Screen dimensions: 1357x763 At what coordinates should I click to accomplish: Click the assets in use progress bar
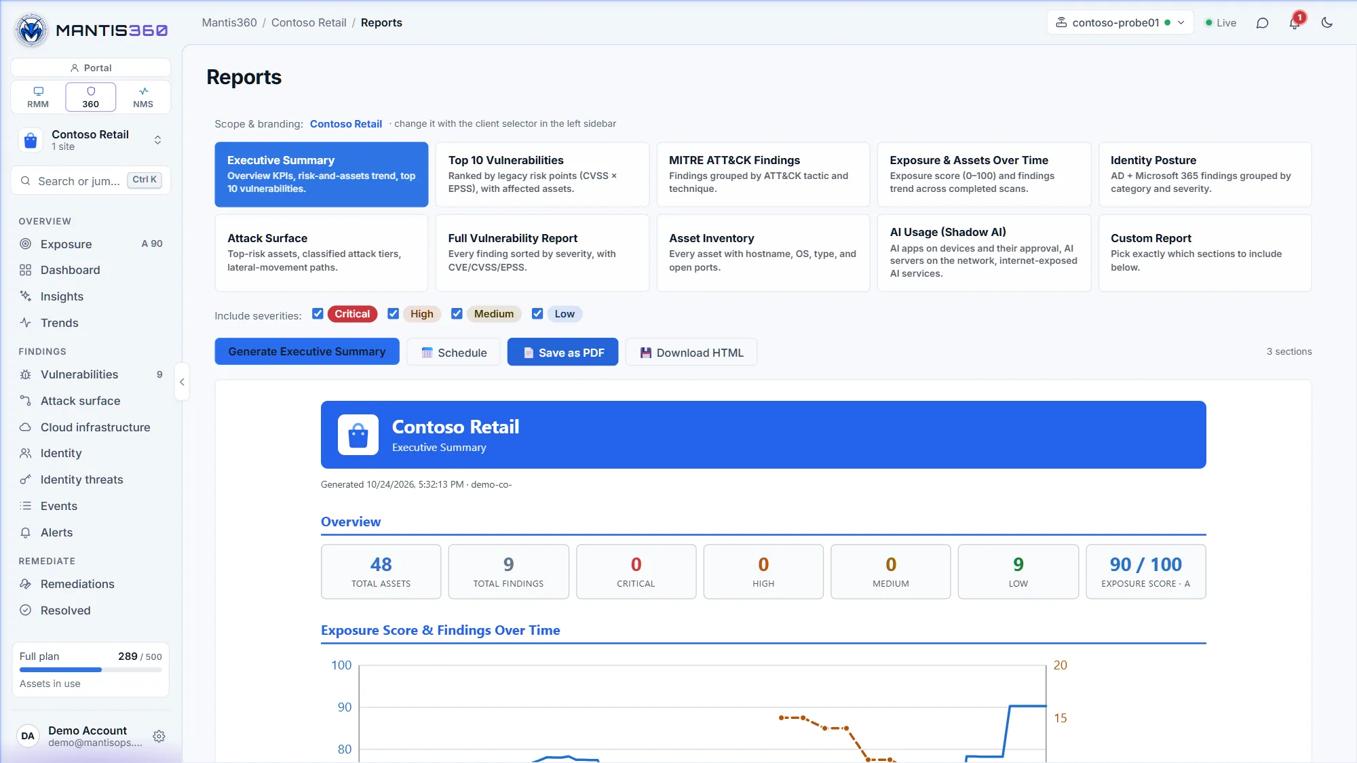91,670
